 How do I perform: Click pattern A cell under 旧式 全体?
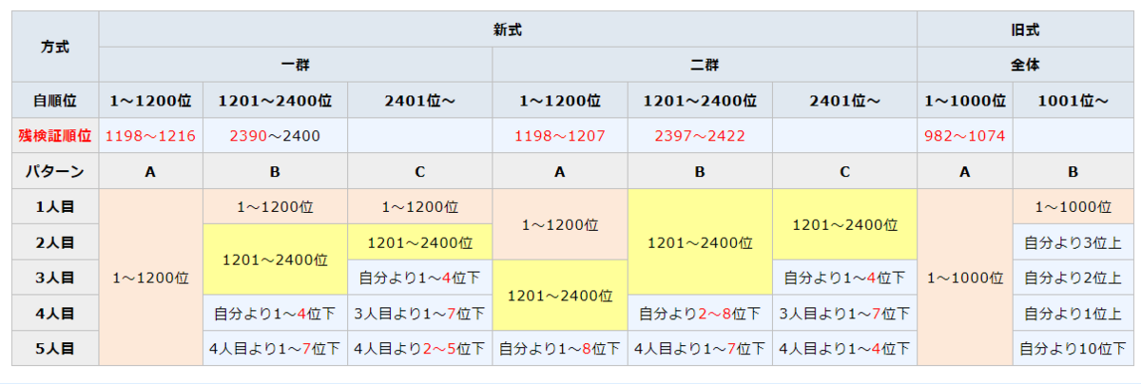[x=965, y=172]
